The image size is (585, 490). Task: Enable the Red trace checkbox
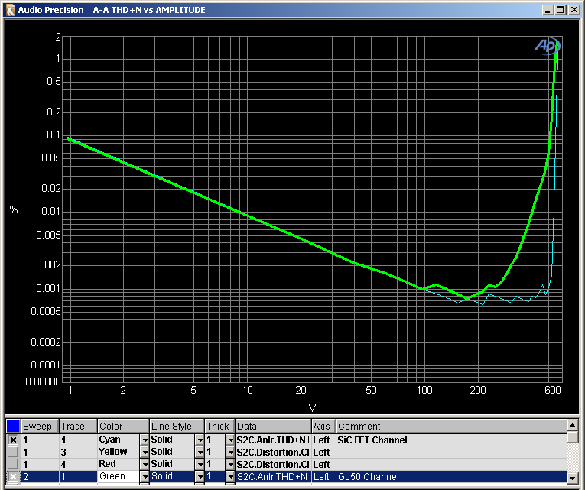pyautogui.click(x=13, y=465)
